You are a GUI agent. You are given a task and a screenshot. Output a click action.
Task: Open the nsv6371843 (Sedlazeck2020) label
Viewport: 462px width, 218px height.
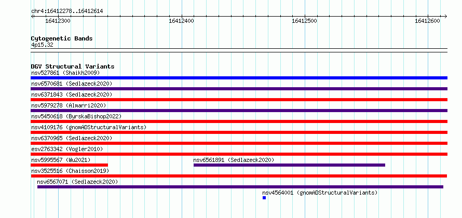pos(72,94)
